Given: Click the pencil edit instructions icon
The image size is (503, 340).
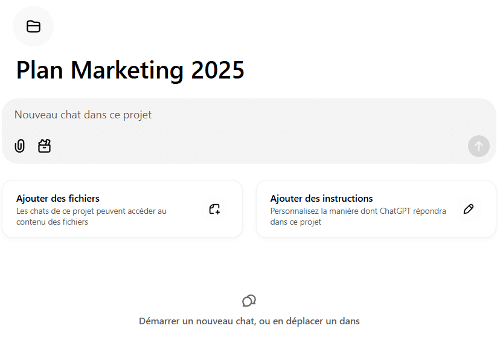Looking at the screenshot, I should [x=469, y=209].
